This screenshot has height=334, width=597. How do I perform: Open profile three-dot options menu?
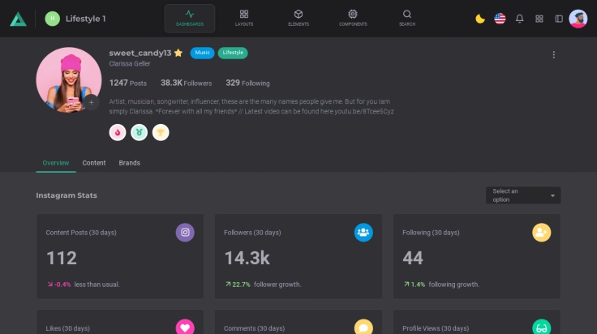[x=554, y=55]
